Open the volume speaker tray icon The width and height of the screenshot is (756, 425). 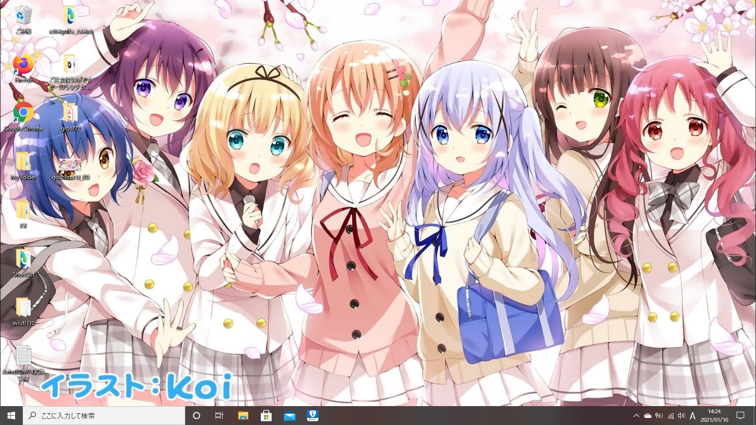[681, 416]
